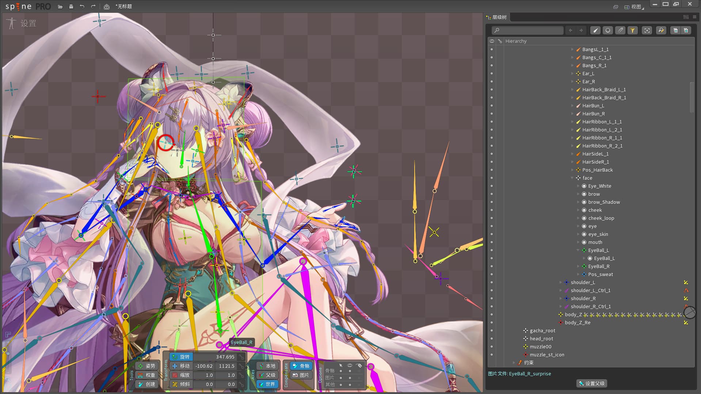Select the Create (创建) tool
Screen dimensions: 701x394
pos(146,384)
